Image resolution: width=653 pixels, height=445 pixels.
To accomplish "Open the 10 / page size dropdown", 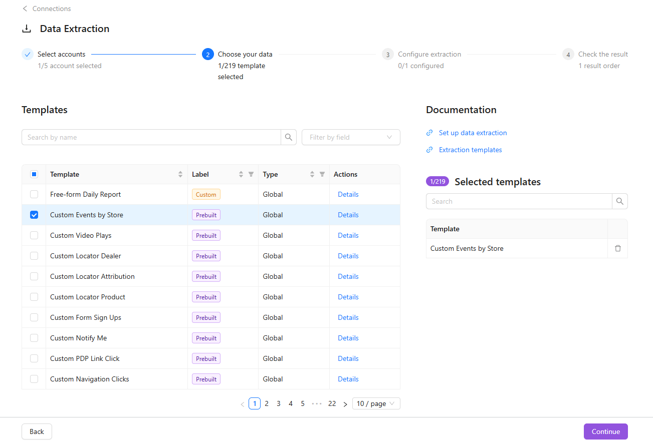I will click(376, 403).
